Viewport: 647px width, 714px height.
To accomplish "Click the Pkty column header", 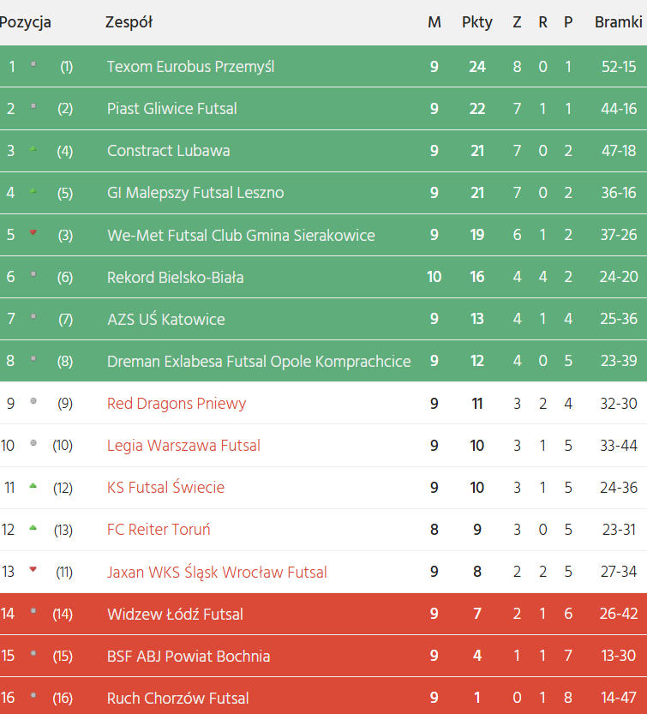I will click(476, 22).
